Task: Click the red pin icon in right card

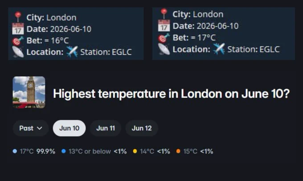Action: [x=164, y=13]
